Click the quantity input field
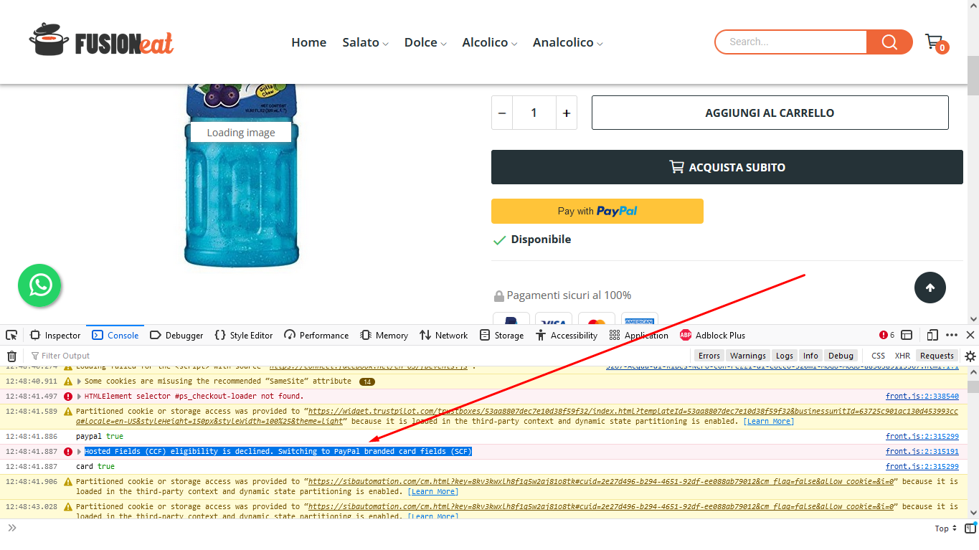This screenshot has height=550, width=979. coord(534,113)
